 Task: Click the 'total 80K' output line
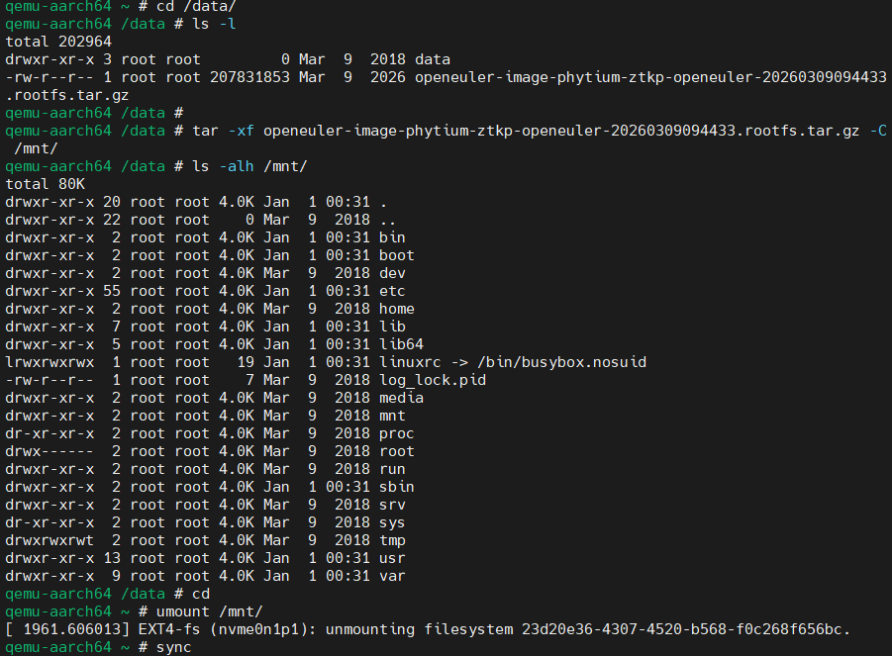pyautogui.click(x=45, y=184)
